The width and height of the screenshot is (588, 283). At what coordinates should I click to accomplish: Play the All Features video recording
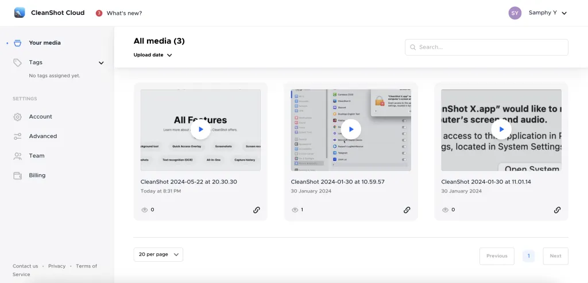pyautogui.click(x=200, y=129)
